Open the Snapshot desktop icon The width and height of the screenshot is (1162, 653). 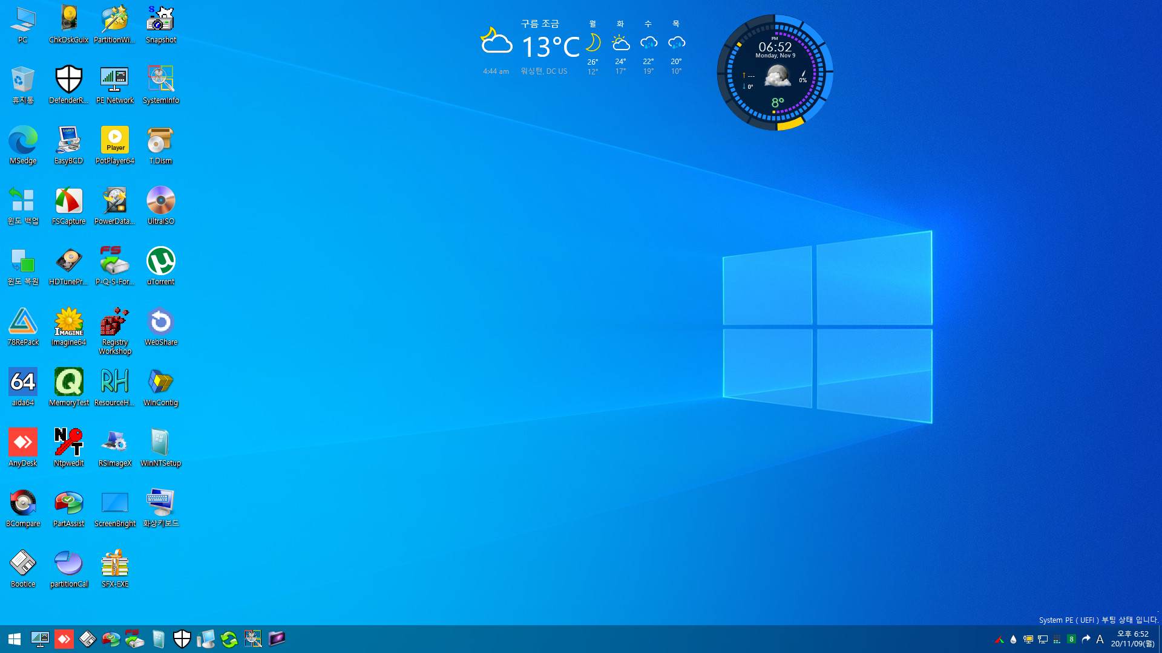pos(161,25)
